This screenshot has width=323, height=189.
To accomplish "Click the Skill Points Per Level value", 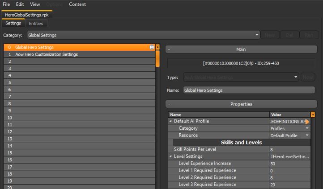I will (289, 150).
